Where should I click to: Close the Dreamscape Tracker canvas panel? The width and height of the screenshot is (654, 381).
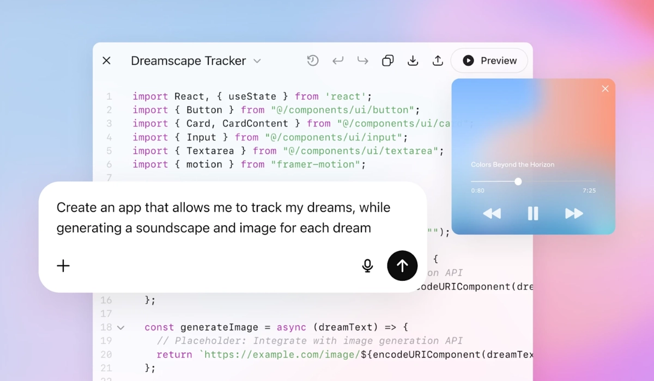[107, 61]
